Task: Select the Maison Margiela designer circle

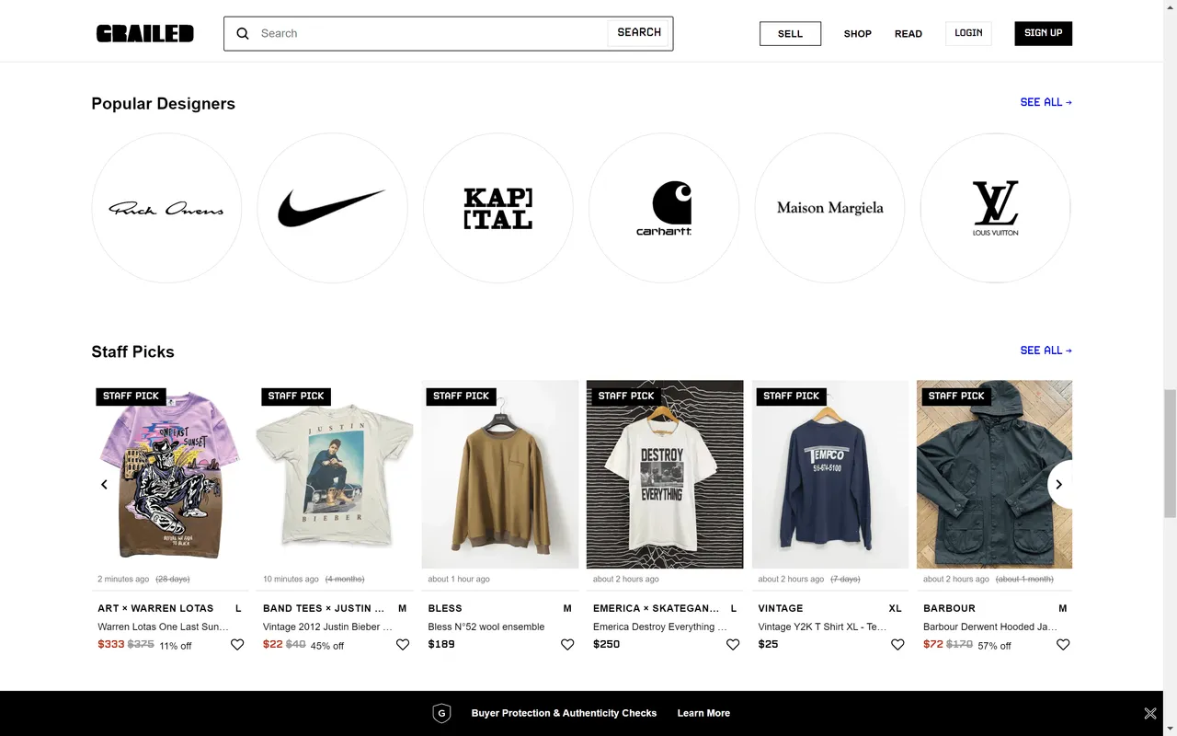Action: 829,208
